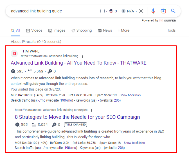Open Advanced Link Building - All You Need result

click(x=78, y=63)
